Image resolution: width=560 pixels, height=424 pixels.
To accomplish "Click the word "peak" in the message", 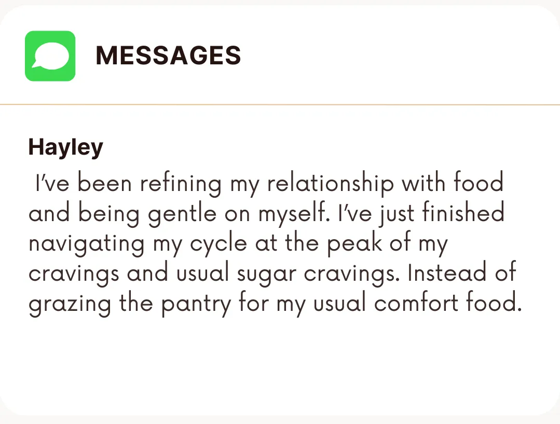I will coord(354,243).
